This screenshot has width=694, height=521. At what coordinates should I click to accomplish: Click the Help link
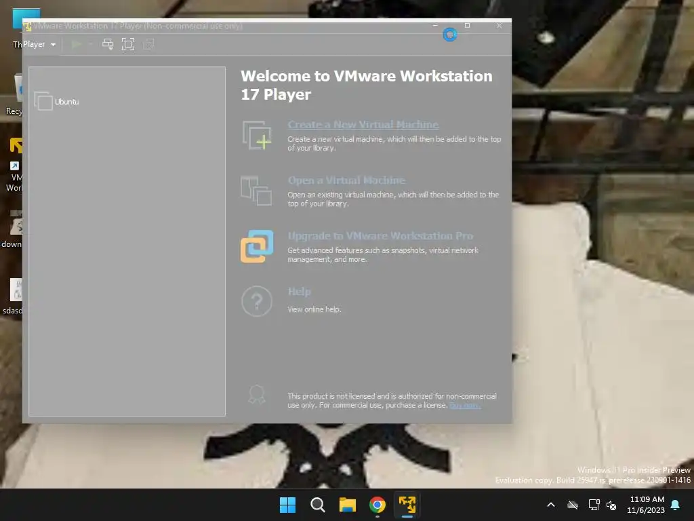pos(299,292)
